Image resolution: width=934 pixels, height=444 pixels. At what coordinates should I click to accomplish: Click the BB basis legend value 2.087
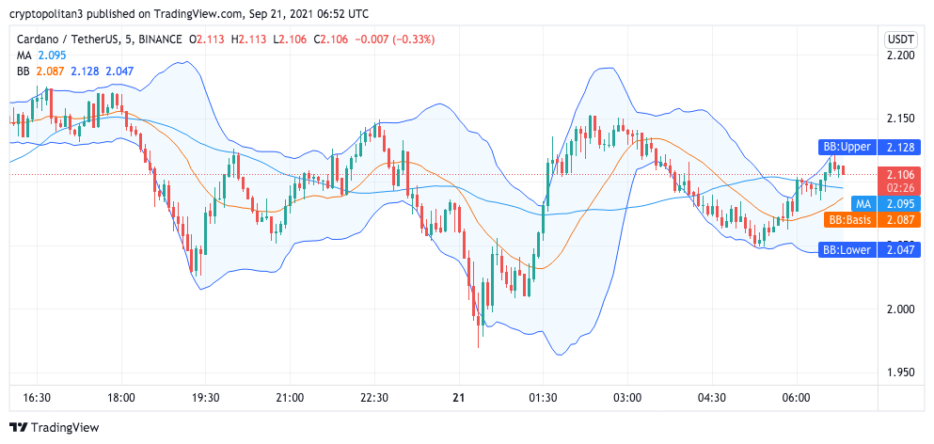tap(50, 71)
